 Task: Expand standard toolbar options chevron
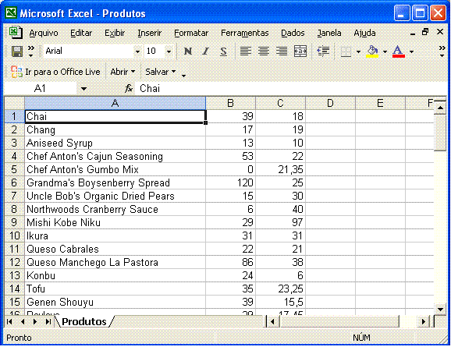tap(31, 51)
